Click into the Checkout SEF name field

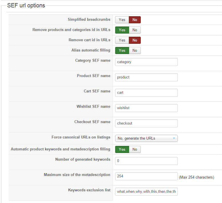point(146,123)
